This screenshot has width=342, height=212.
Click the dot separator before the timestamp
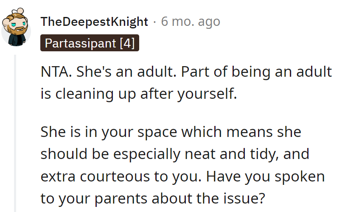(155, 22)
